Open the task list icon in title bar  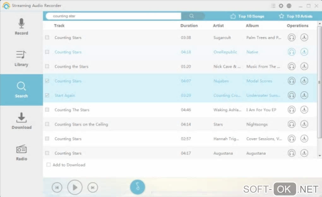pos(273,6)
